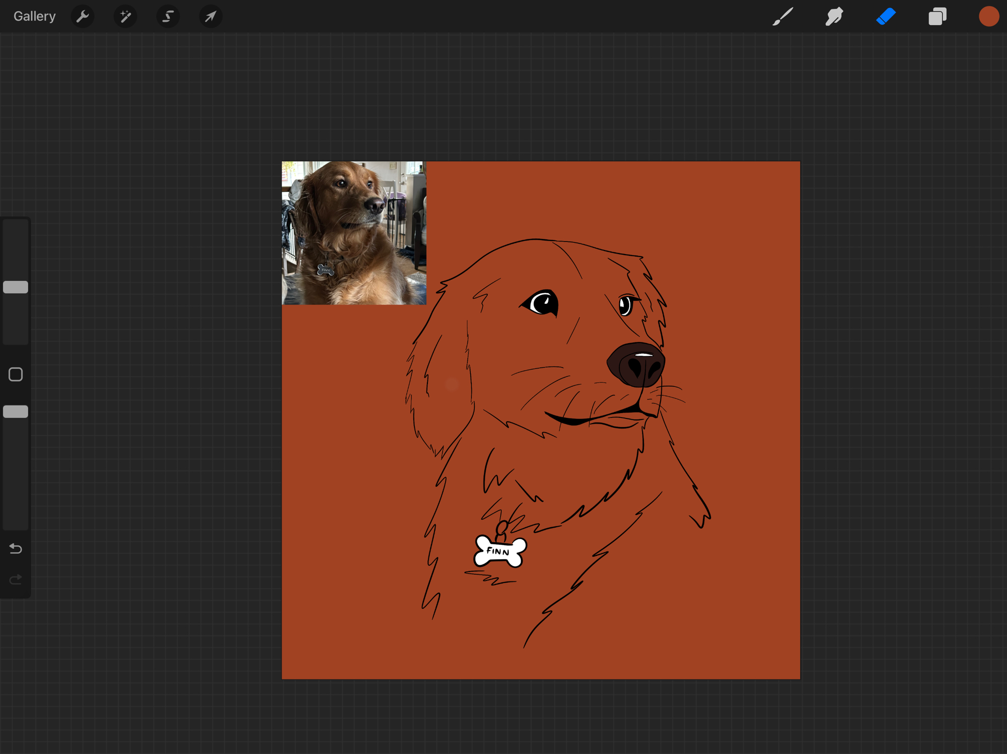Viewport: 1007px width, 754px height.
Task: Tap the dog's large left eye
Action: 542,303
